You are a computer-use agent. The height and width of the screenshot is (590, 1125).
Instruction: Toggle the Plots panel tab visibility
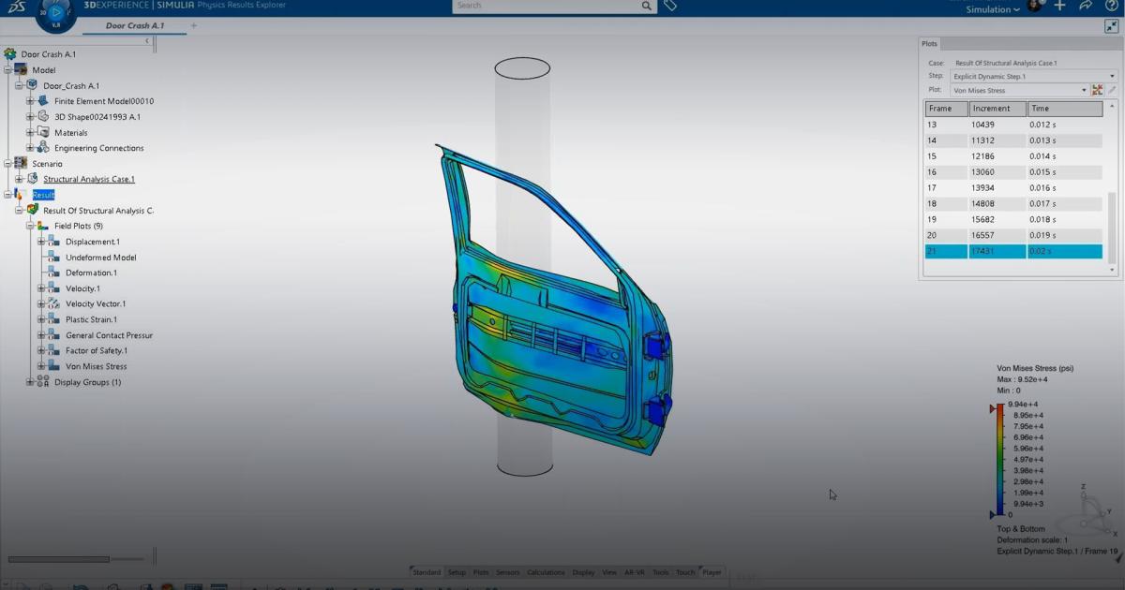tap(929, 43)
